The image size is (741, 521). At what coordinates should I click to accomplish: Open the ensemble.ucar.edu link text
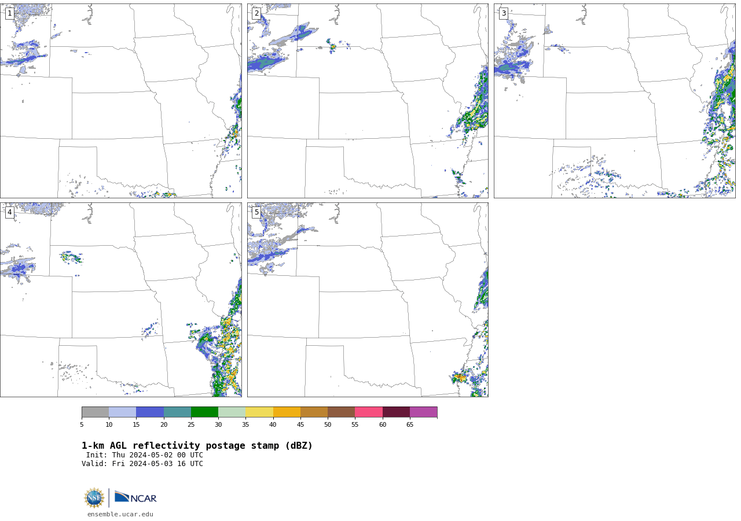click(x=120, y=515)
